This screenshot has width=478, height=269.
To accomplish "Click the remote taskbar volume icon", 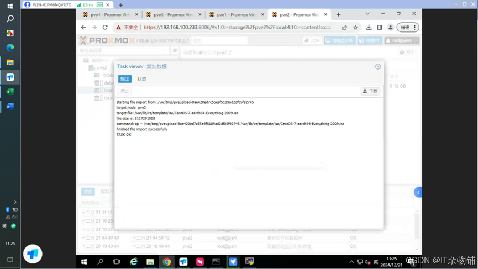I will (367, 262).
